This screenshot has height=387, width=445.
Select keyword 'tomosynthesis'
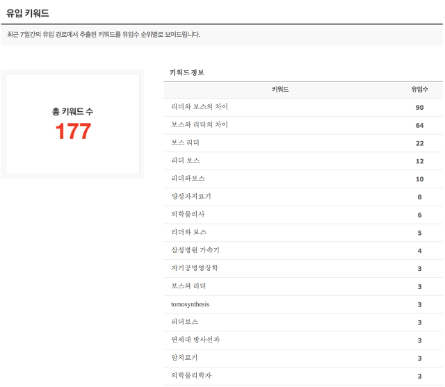[190, 304]
